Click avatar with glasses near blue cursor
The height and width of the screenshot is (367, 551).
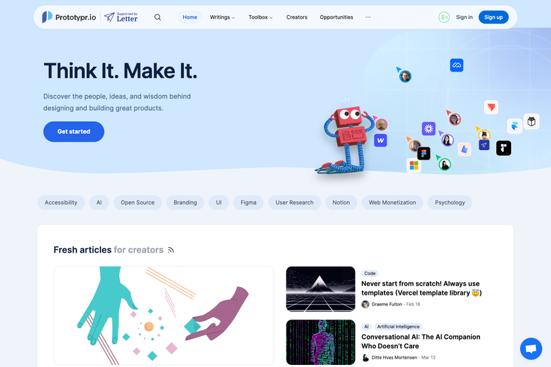click(405, 76)
